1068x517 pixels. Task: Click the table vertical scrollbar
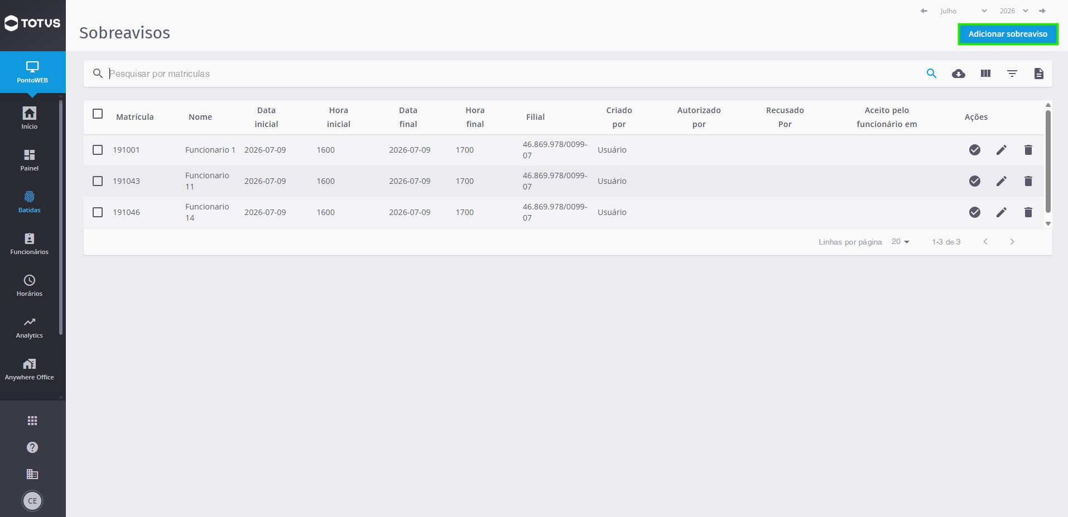(1048, 162)
